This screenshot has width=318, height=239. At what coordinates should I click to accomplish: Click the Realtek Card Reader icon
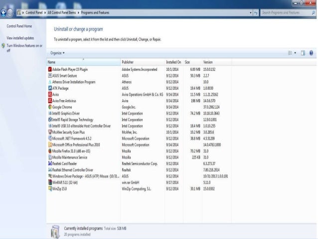click(x=50, y=164)
